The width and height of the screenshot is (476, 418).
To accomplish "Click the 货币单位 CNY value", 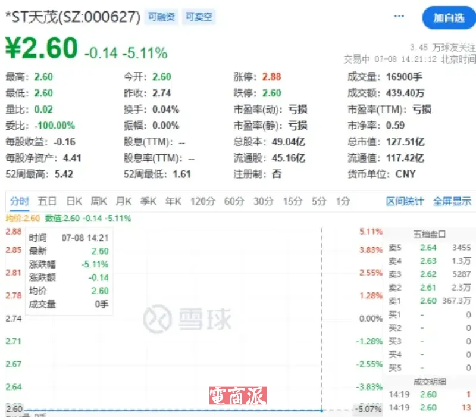I will [405, 174].
